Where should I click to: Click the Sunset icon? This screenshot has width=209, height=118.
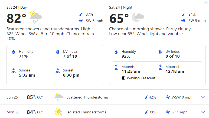coord(58,71)
